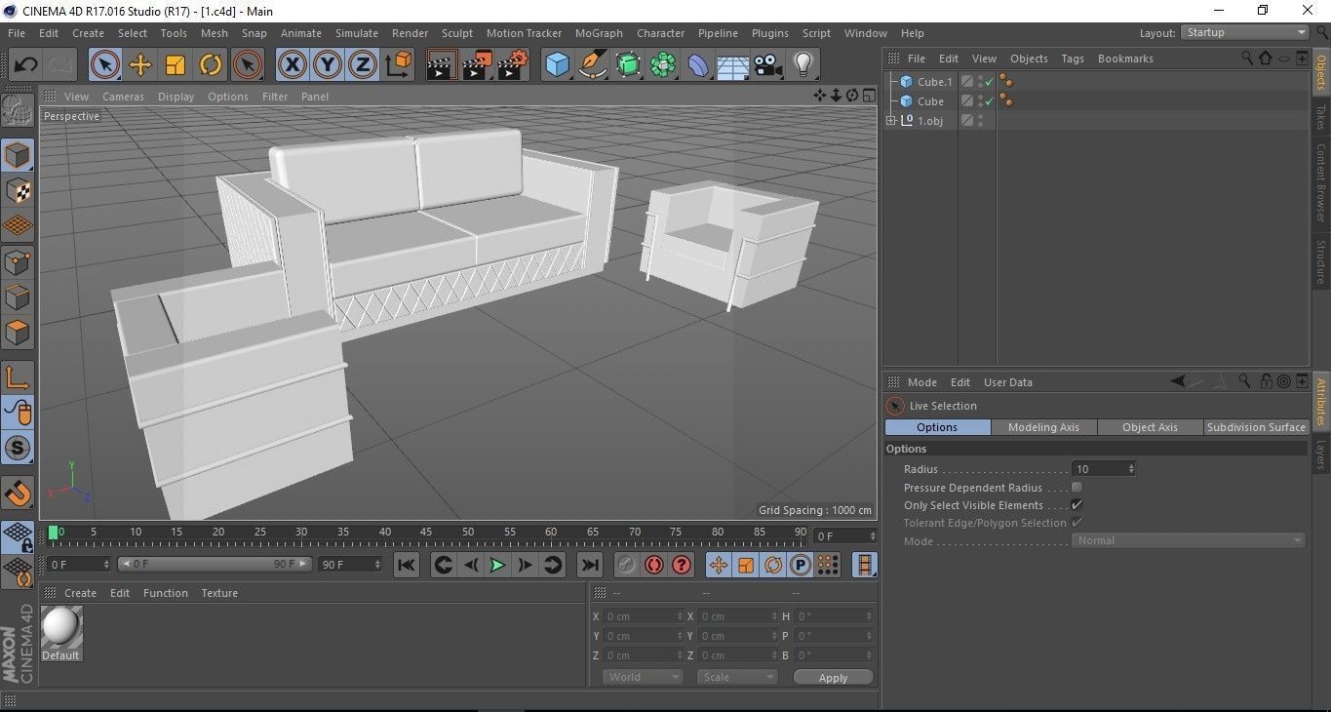Toggle visibility dots for Cube.1
The image size is (1331, 712).
coord(979,82)
